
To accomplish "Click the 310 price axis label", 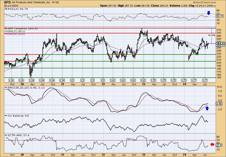I will coord(218,30).
